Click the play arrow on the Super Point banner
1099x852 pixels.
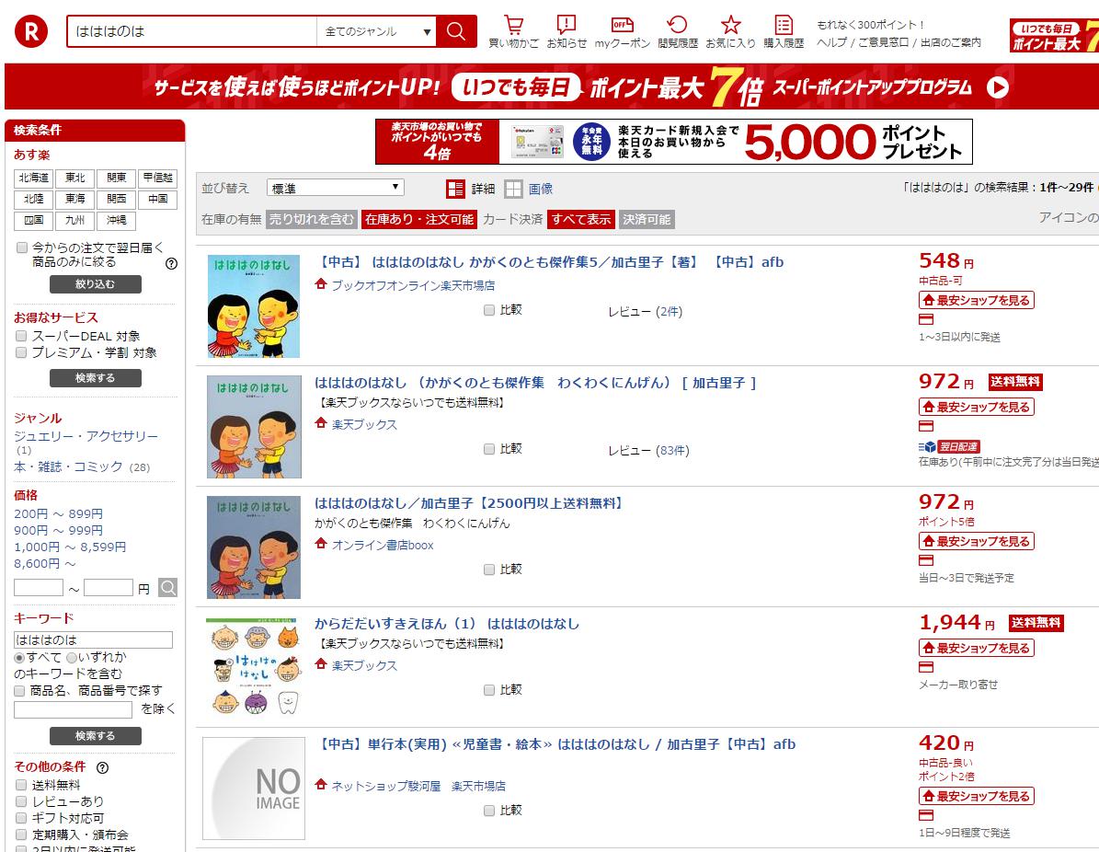click(x=997, y=87)
